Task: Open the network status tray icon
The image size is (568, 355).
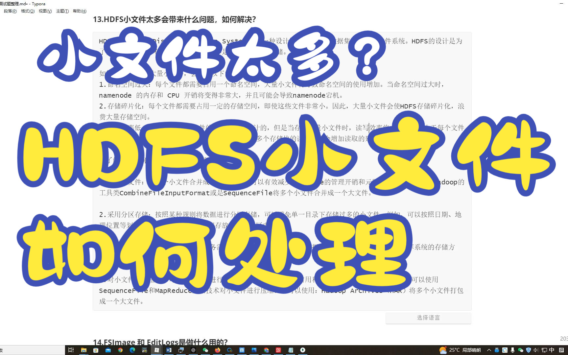Action: [544, 350]
